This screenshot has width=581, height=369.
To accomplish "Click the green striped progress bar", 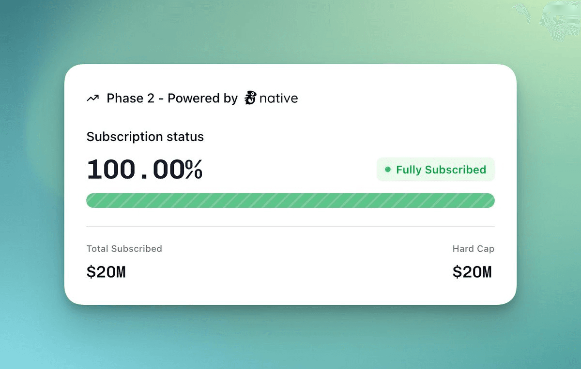I will pos(290,200).
